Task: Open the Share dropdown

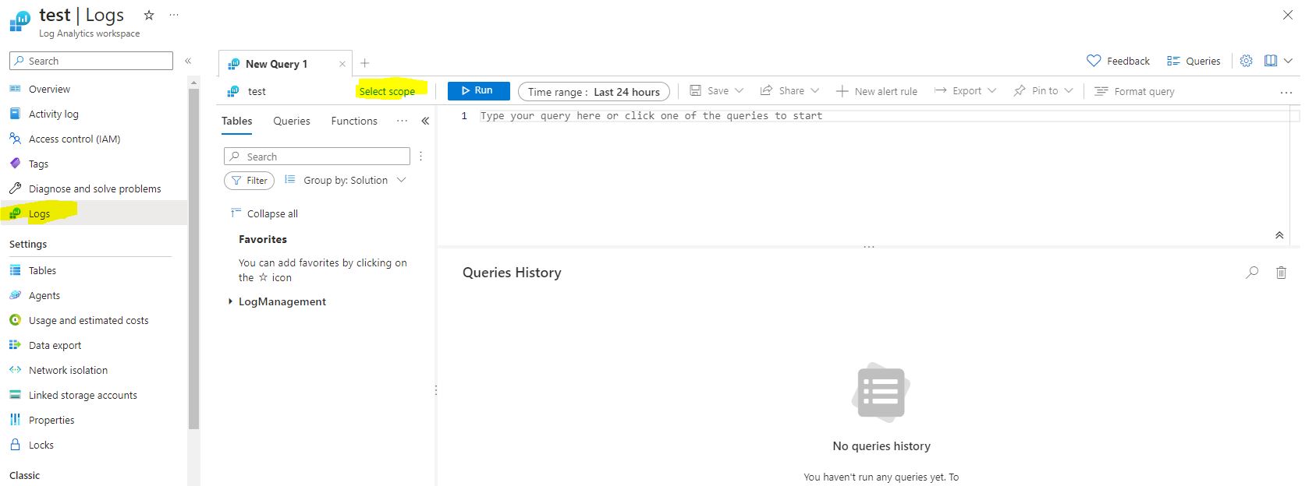Action: (x=789, y=91)
